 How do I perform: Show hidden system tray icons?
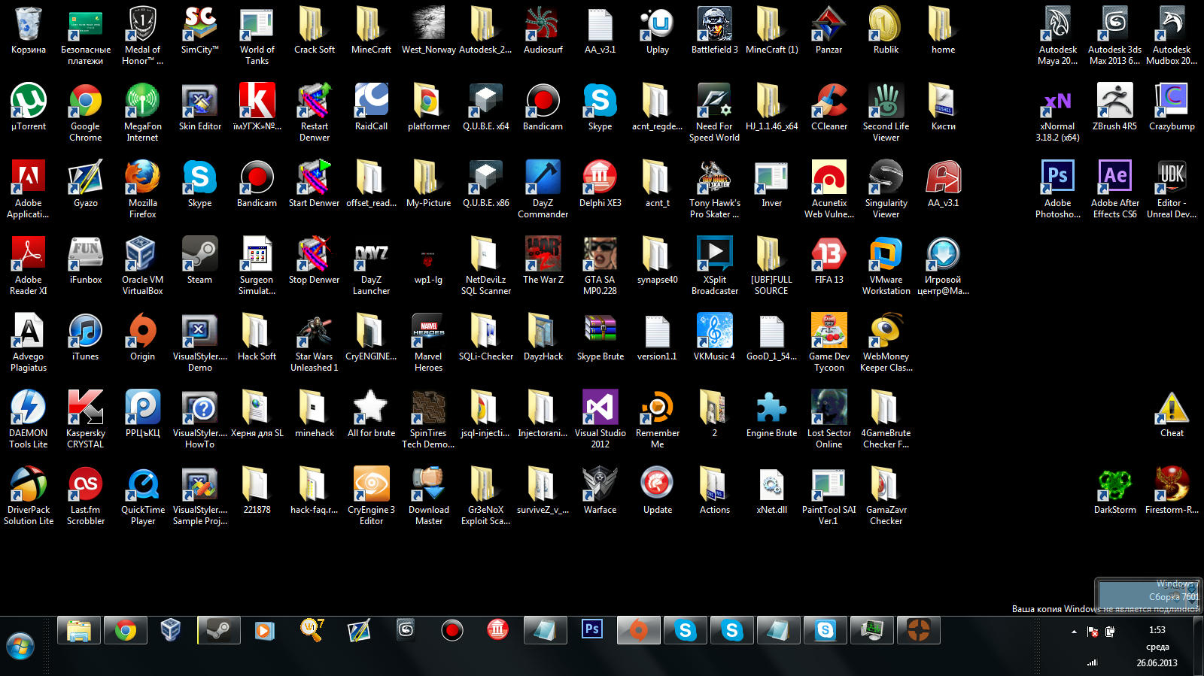[1074, 632]
